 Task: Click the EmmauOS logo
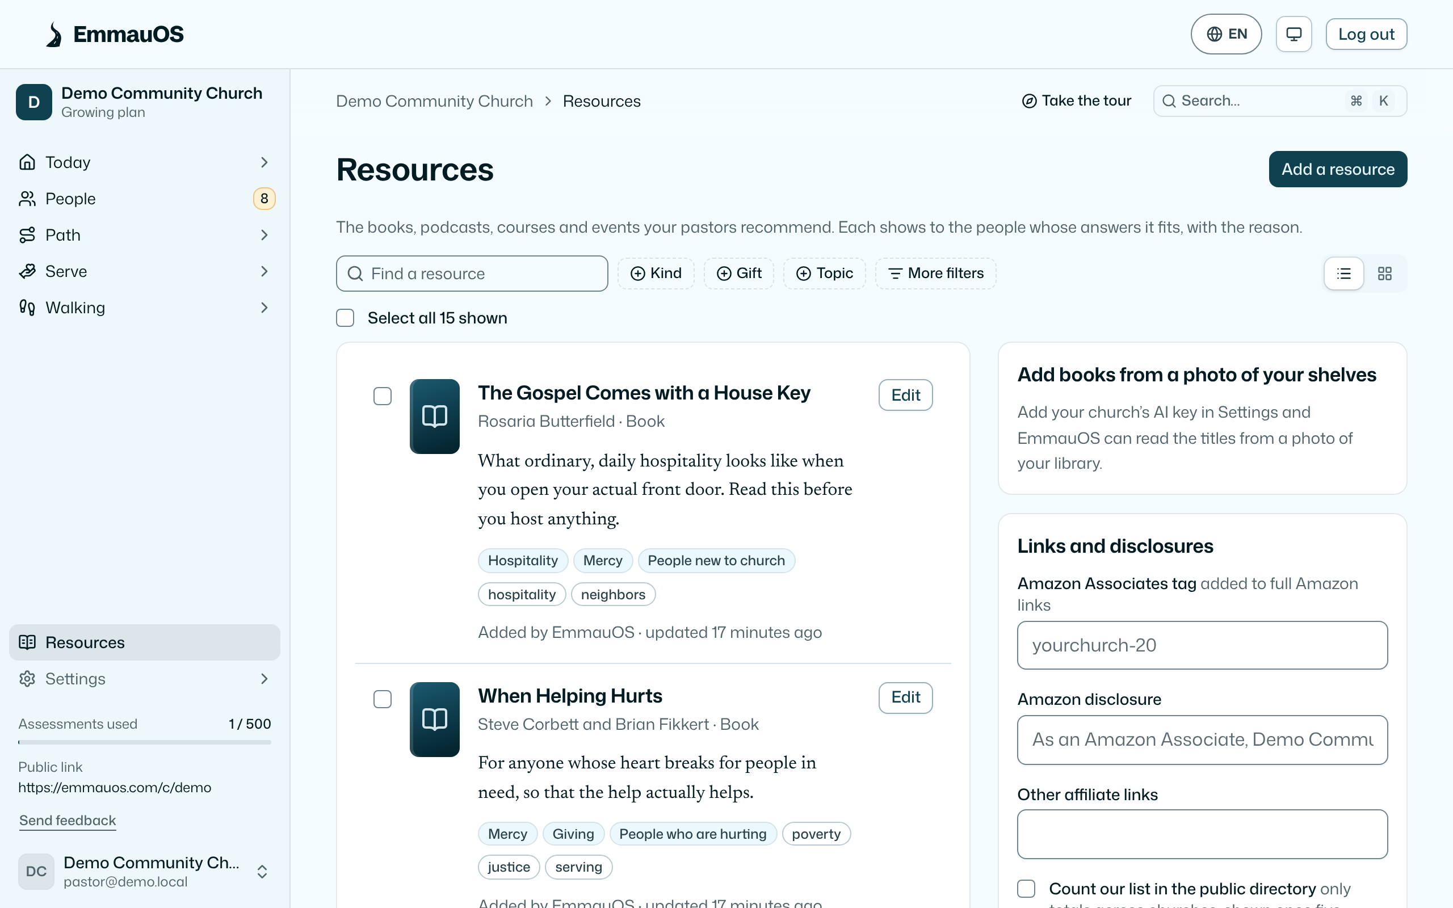point(115,34)
